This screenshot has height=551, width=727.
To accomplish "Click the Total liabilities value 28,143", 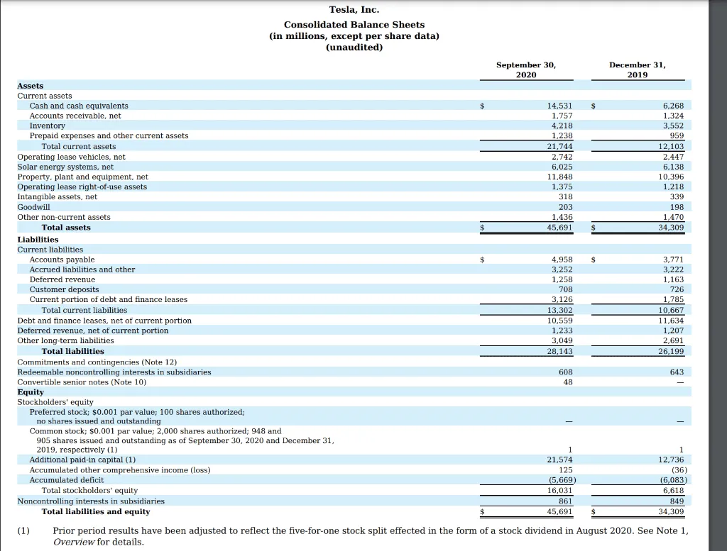I will [x=559, y=352].
